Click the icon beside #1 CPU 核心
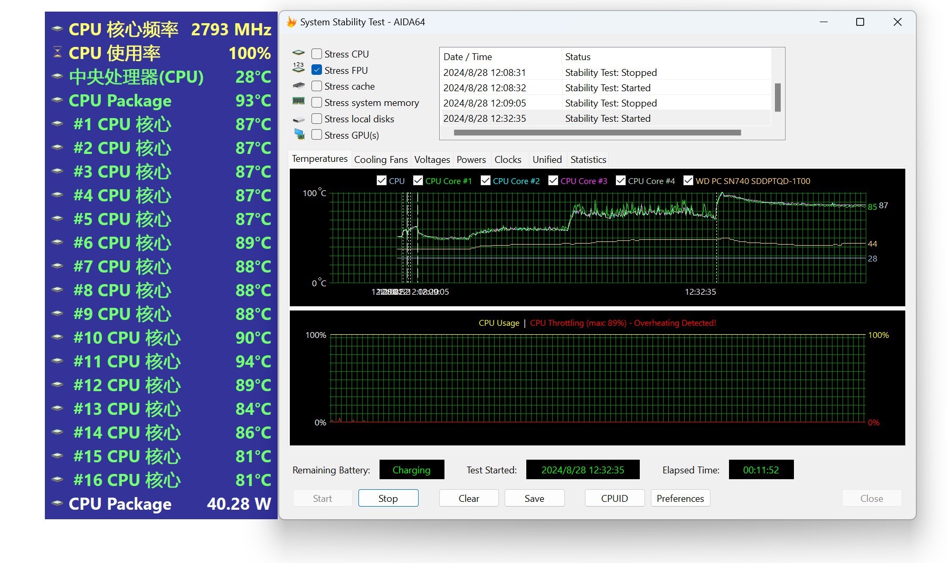The image size is (947, 563). [58, 124]
